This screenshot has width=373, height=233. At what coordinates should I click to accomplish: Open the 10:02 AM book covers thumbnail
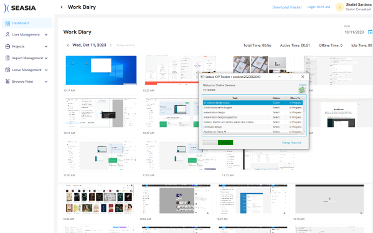pos(99,199)
